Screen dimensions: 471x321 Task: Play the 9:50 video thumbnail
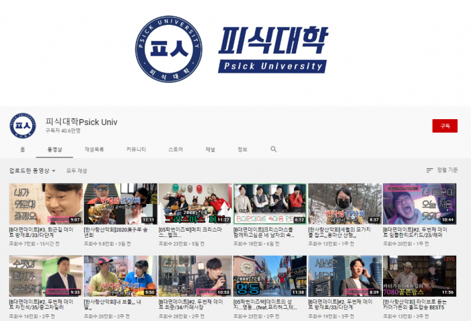pos(120,276)
